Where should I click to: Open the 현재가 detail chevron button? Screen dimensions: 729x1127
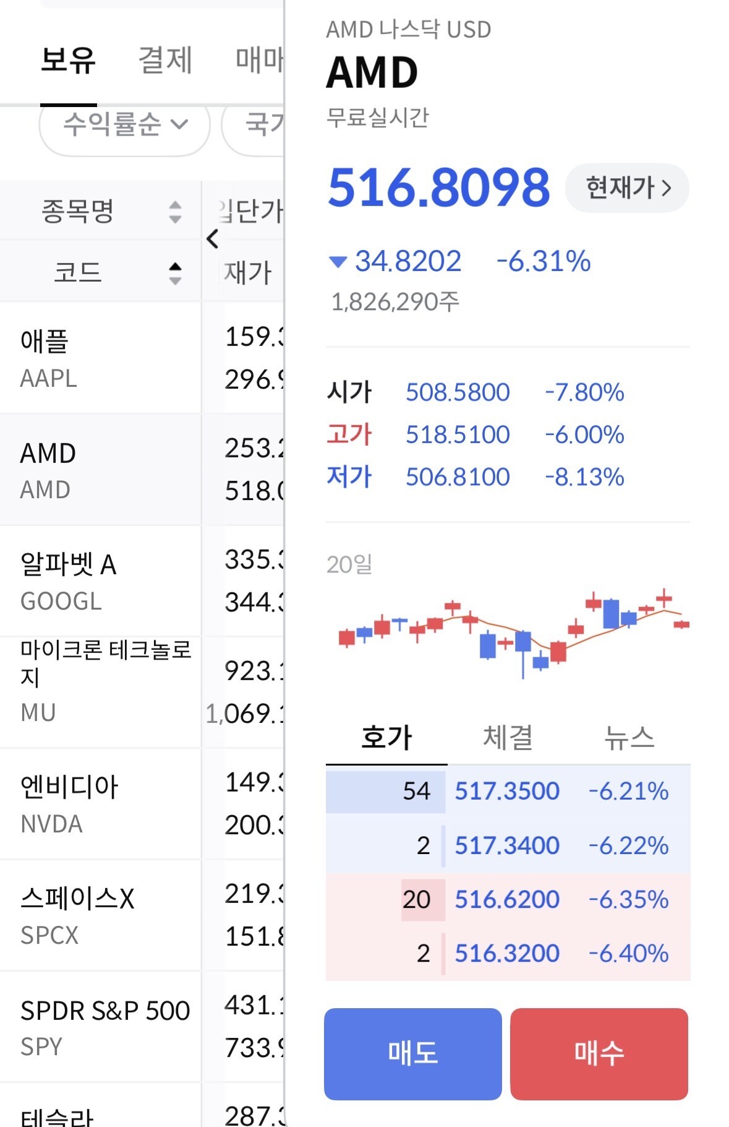pyautogui.click(x=627, y=188)
